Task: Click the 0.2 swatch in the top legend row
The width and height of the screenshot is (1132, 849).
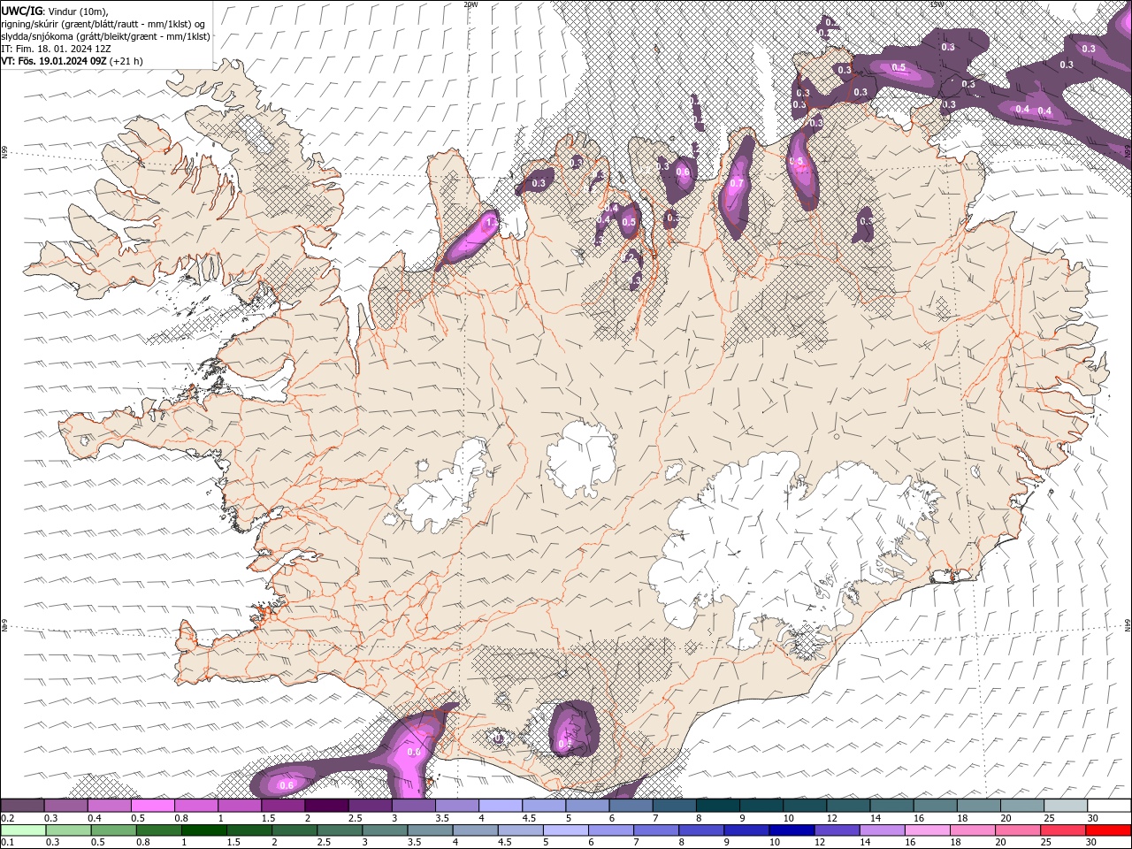Action: [22, 806]
